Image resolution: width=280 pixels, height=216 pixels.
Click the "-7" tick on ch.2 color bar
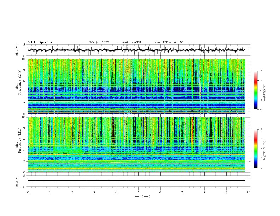[261, 168]
